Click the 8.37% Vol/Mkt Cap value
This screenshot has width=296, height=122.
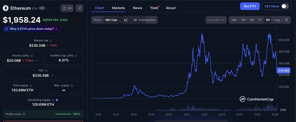pyautogui.click(x=64, y=60)
